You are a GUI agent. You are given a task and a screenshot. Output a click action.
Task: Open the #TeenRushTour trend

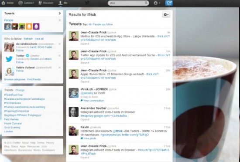pos(14,95)
